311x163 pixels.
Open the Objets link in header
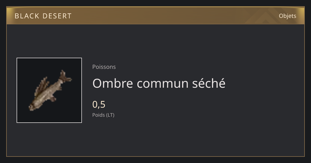pos(287,16)
